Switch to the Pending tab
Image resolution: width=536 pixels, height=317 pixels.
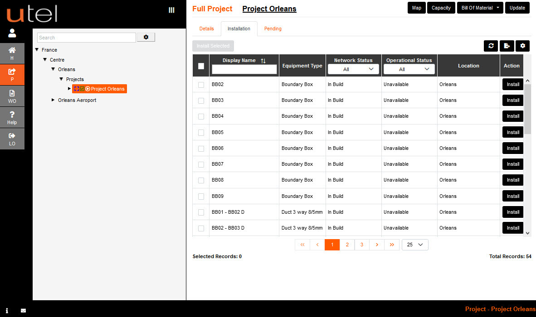pos(273,29)
